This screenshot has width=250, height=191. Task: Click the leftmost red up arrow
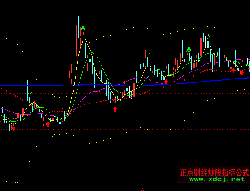coord(13,128)
